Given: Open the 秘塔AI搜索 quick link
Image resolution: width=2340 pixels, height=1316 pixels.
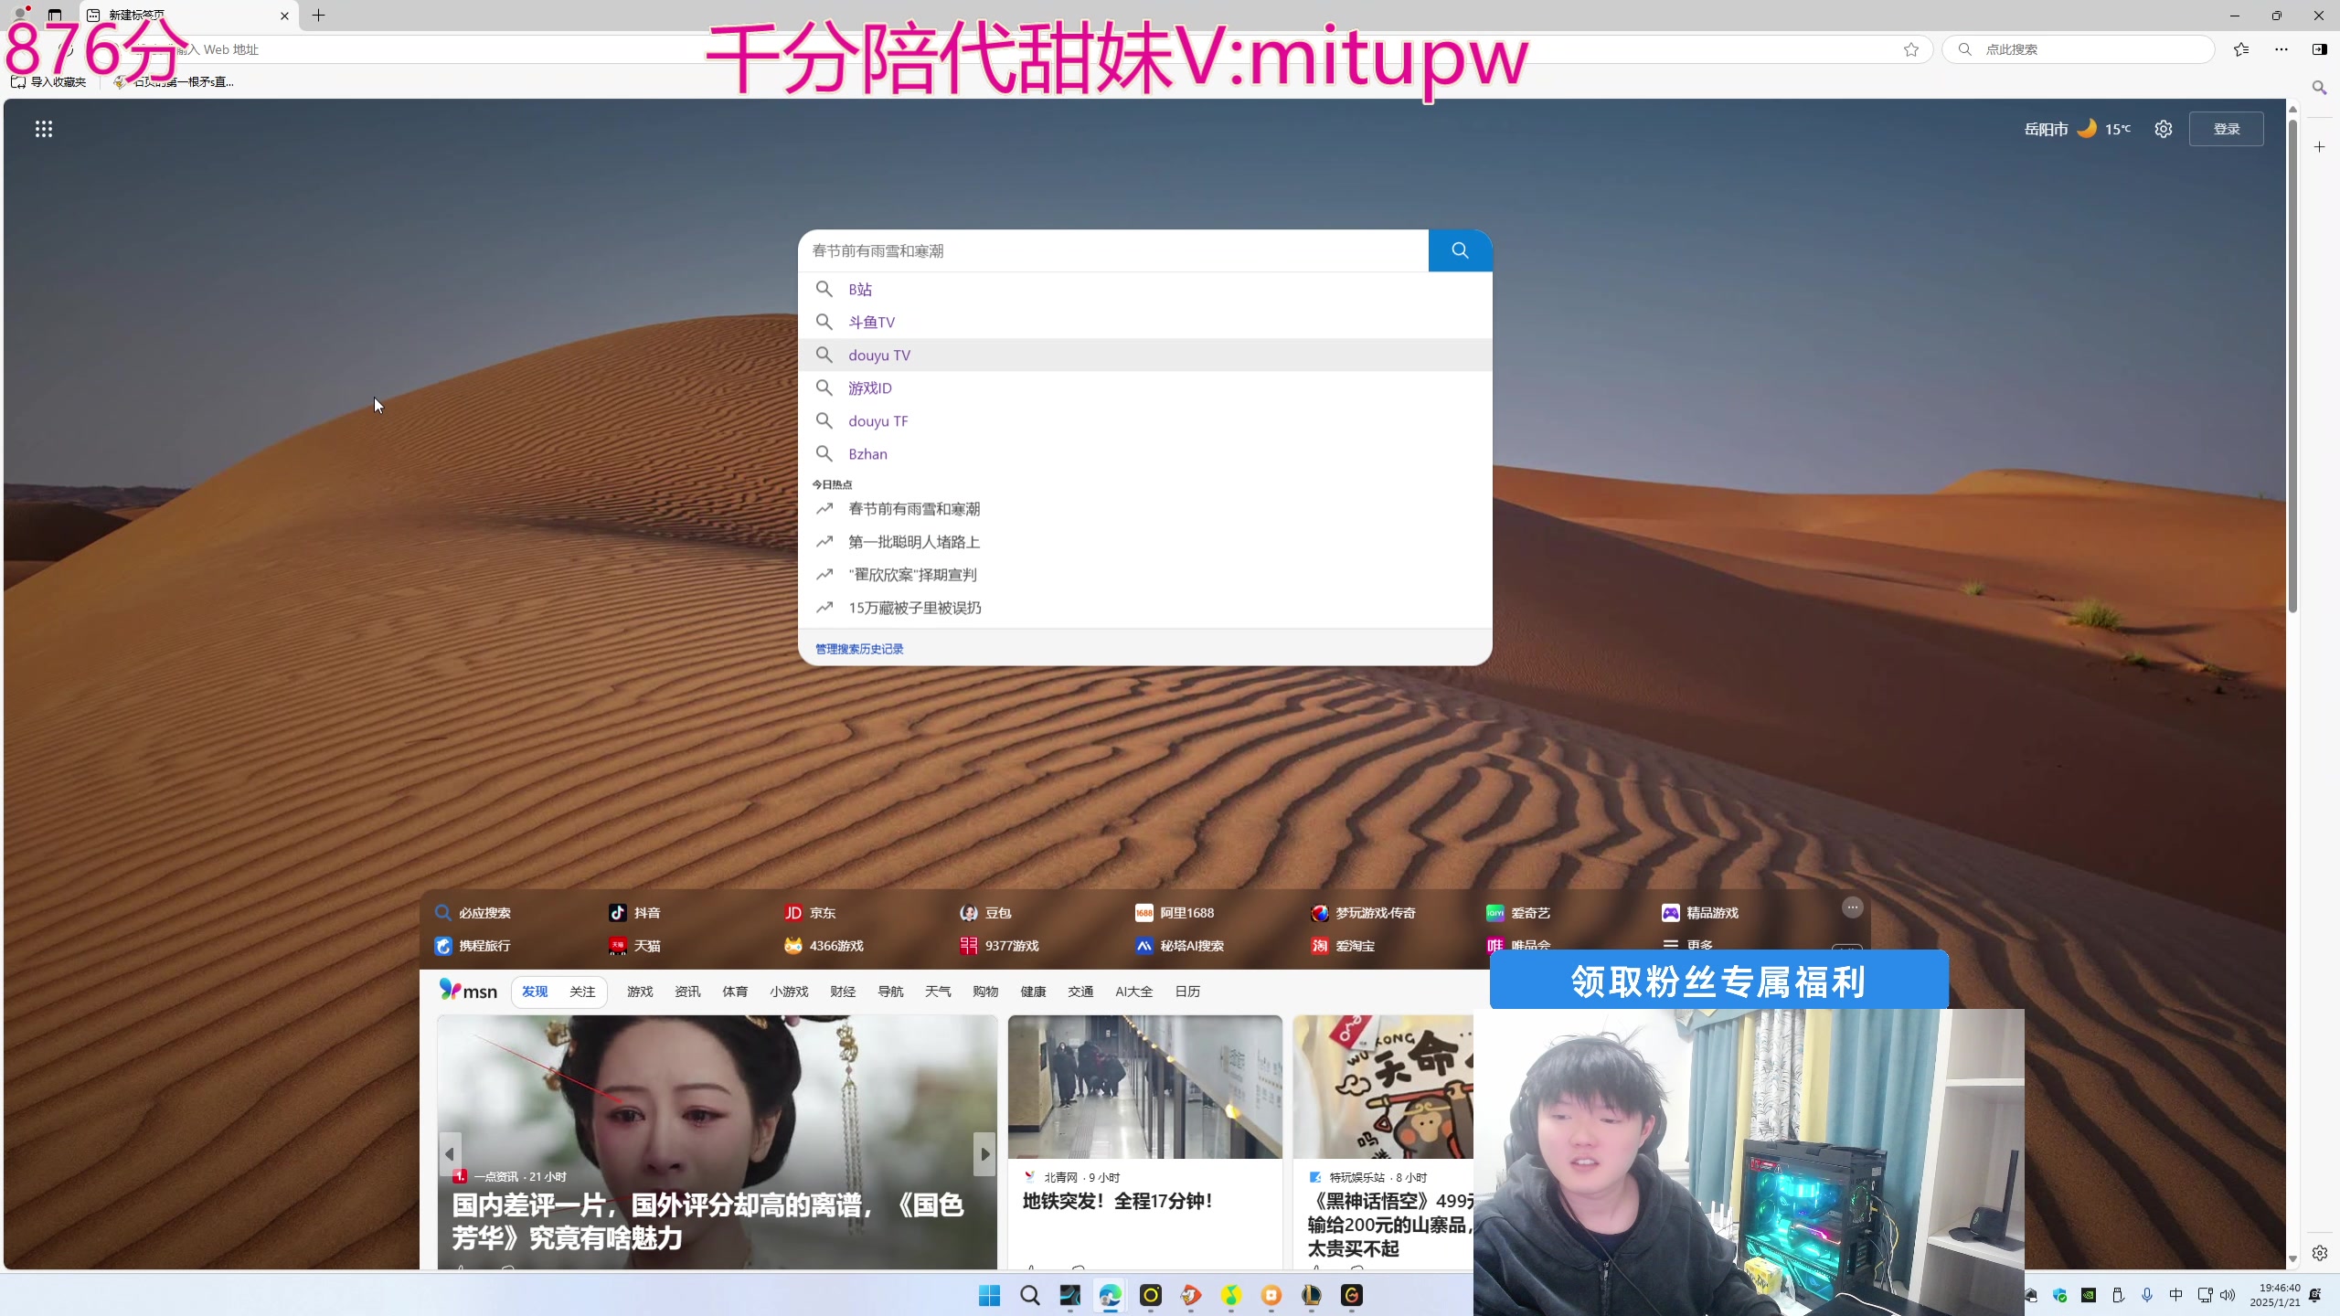Looking at the screenshot, I should [1179, 946].
